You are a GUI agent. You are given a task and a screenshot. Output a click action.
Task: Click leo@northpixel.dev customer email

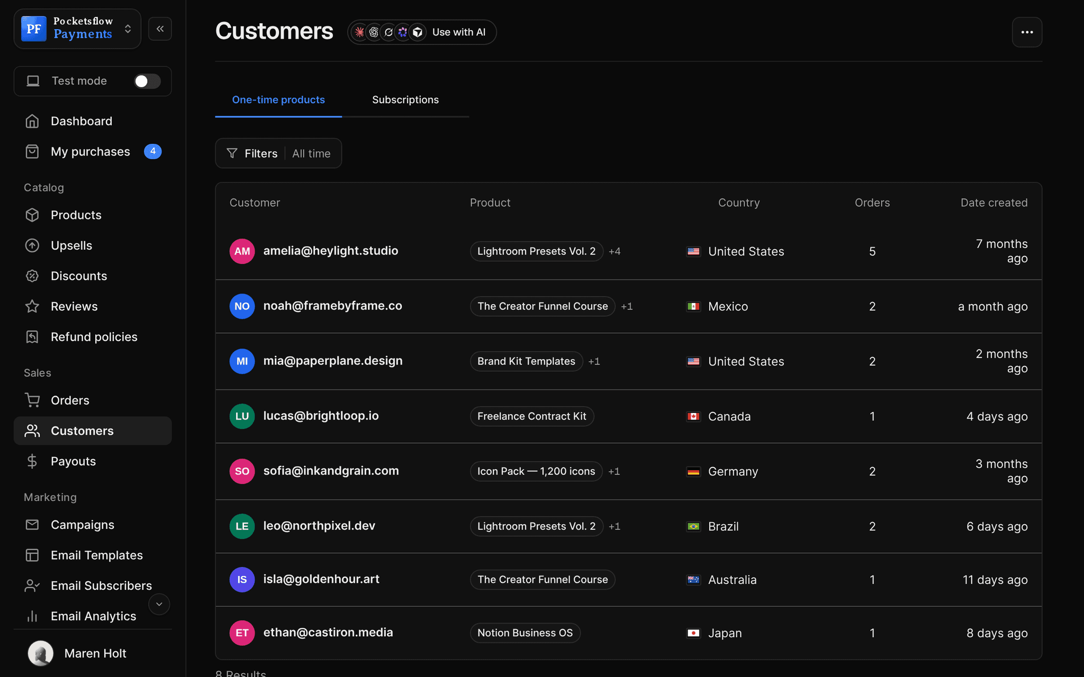pos(319,526)
